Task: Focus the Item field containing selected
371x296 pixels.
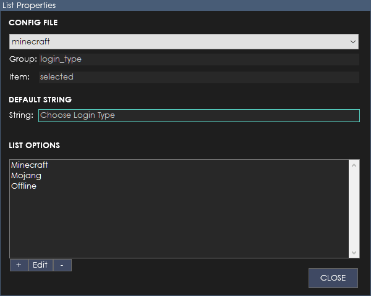Action: pos(198,77)
